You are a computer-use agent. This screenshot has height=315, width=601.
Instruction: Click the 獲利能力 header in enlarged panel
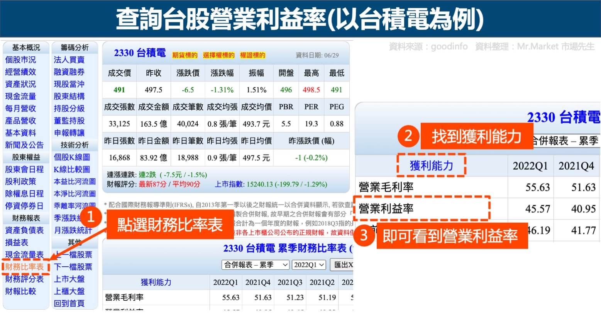coord(431,166)
